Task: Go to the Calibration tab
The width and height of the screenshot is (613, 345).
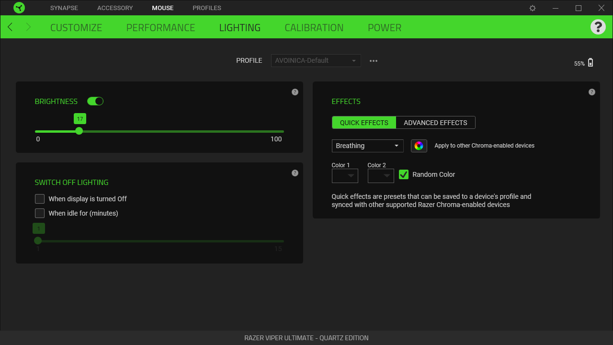Action: [314, 28]
